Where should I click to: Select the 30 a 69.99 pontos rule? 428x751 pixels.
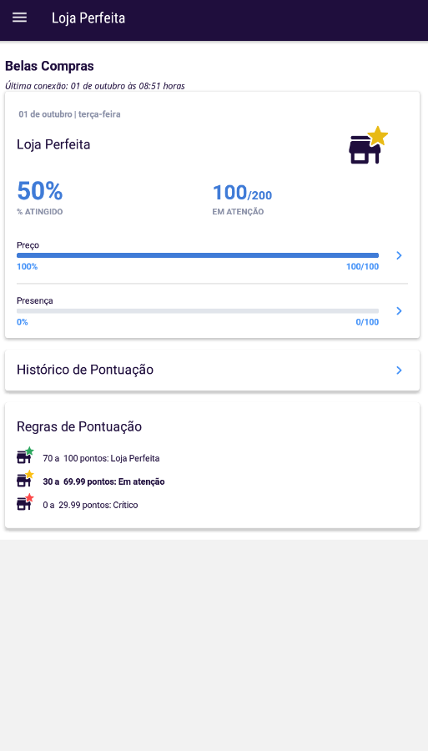(x=103, y=481)
